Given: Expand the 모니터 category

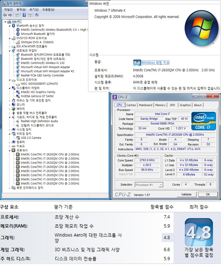Looking at the screenshot, I should pyautogui.click(x=10, y=105).
